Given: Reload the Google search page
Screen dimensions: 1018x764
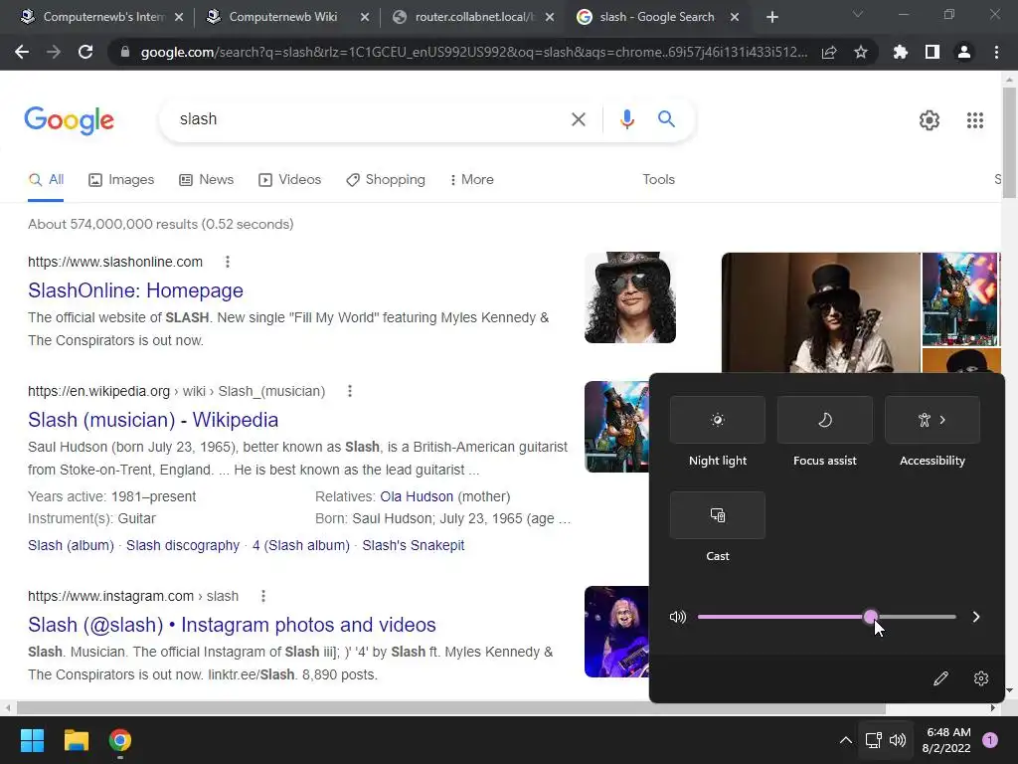Looking at the screenshot, I should point(85,52).
